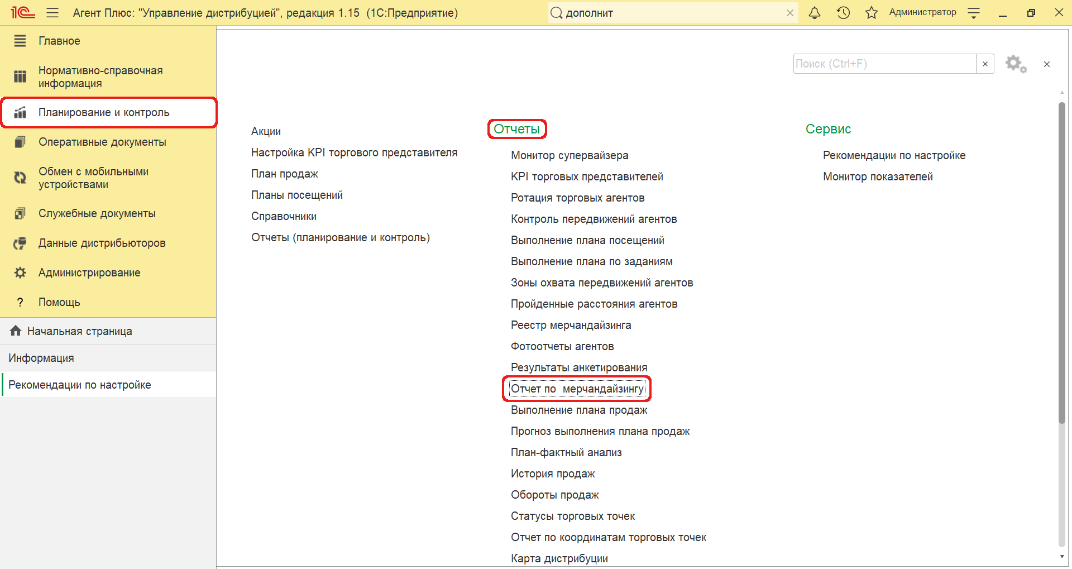The width and height of the screenshot is (1072, 569).
Task: Click the global search field with 'дополнит'
Action: coord(673,13)
